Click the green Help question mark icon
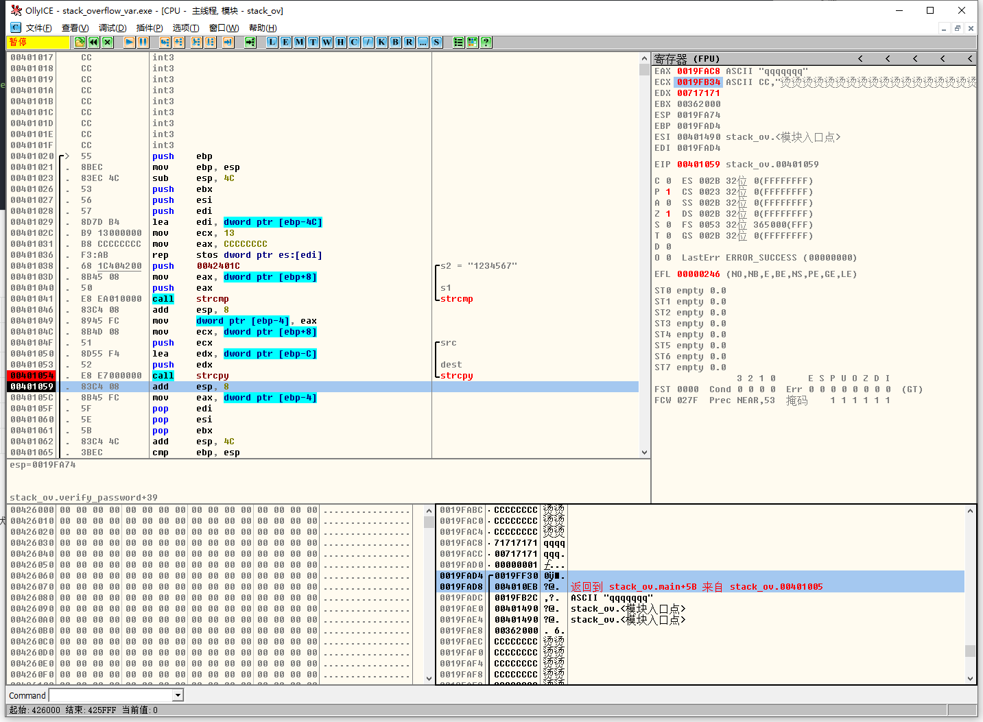The width and height of the screenshot is (983, 722). click(486, 43)
